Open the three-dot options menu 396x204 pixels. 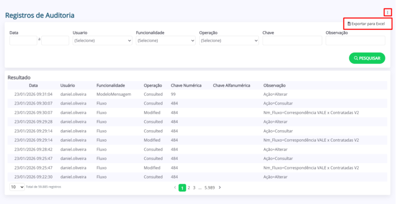coord(388,12)
